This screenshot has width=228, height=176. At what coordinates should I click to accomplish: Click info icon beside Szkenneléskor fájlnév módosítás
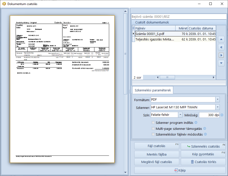pyautogui.click(x=205, y=134)
